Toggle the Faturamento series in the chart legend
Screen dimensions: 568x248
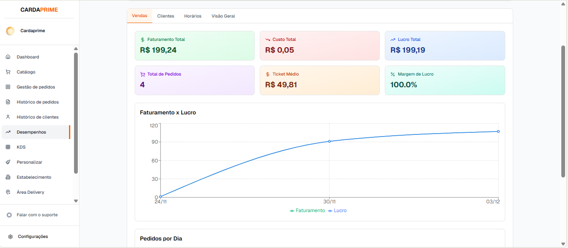pyautogui.click(x=307, y=210)
